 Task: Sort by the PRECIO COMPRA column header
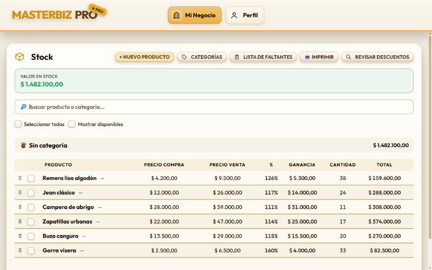164,165
